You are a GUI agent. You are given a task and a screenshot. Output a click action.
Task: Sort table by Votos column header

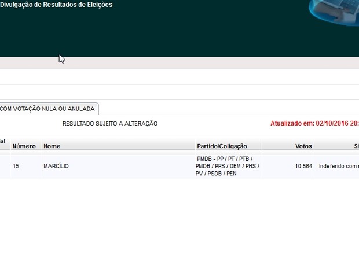(x=303, y=146)
